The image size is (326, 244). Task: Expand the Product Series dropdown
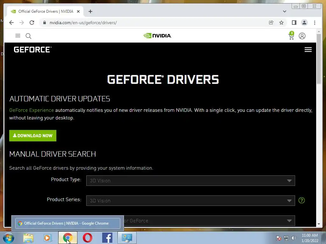[x=190, y=201]
